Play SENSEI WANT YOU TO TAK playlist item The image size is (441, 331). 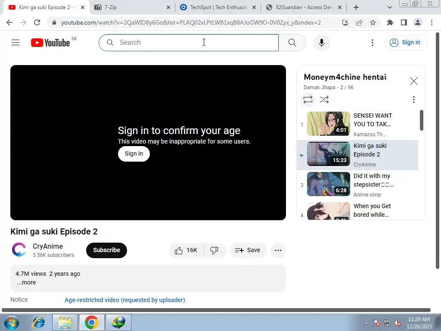(357, 125)
